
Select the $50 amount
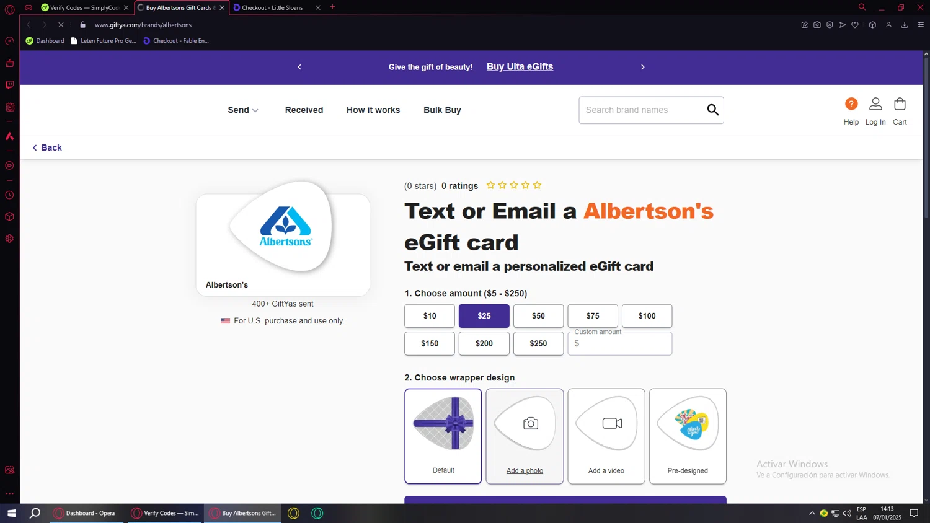tap(538, 316)
